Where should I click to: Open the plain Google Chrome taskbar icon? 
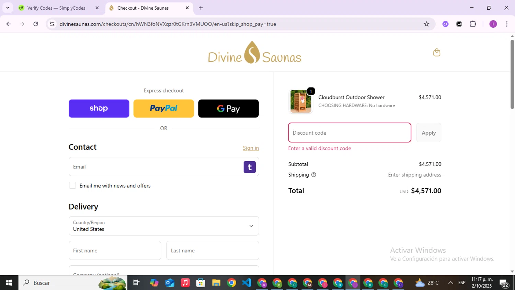click(231, 283)
